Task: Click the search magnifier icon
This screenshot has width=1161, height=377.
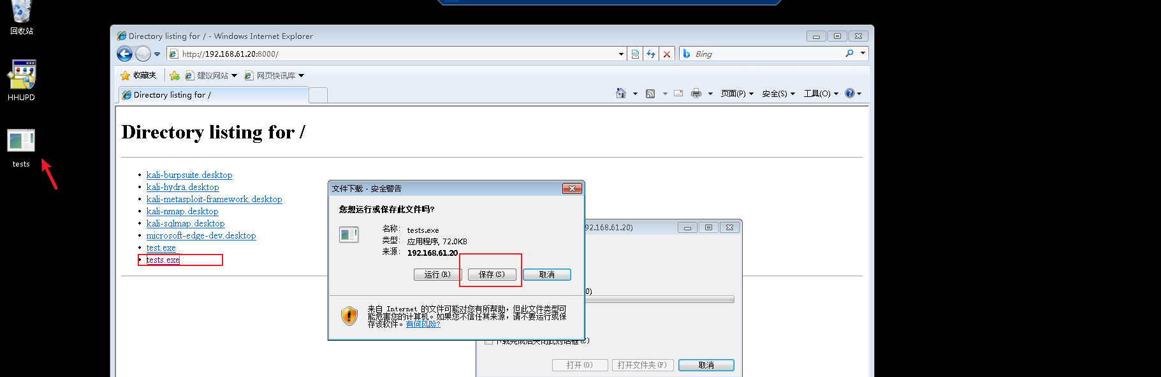Action: [x=849, y=54]
